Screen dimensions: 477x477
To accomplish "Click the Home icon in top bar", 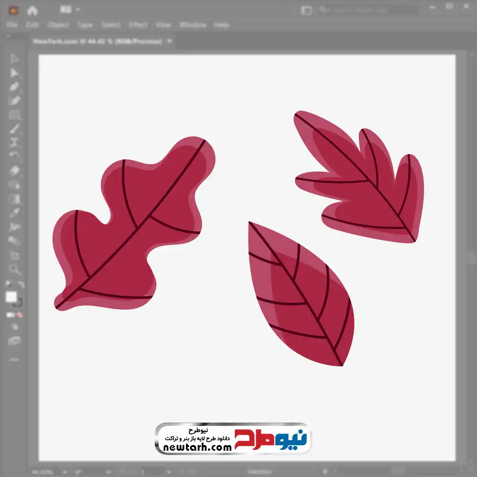I will pyautogui.click(x=32, y=10).
